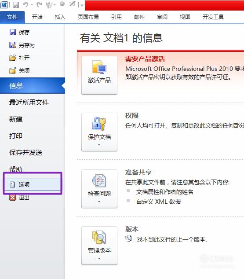This screenshot has height=279, width=244.
Task: Select 新建 in the backstage menu
Action: coord(16,119)
